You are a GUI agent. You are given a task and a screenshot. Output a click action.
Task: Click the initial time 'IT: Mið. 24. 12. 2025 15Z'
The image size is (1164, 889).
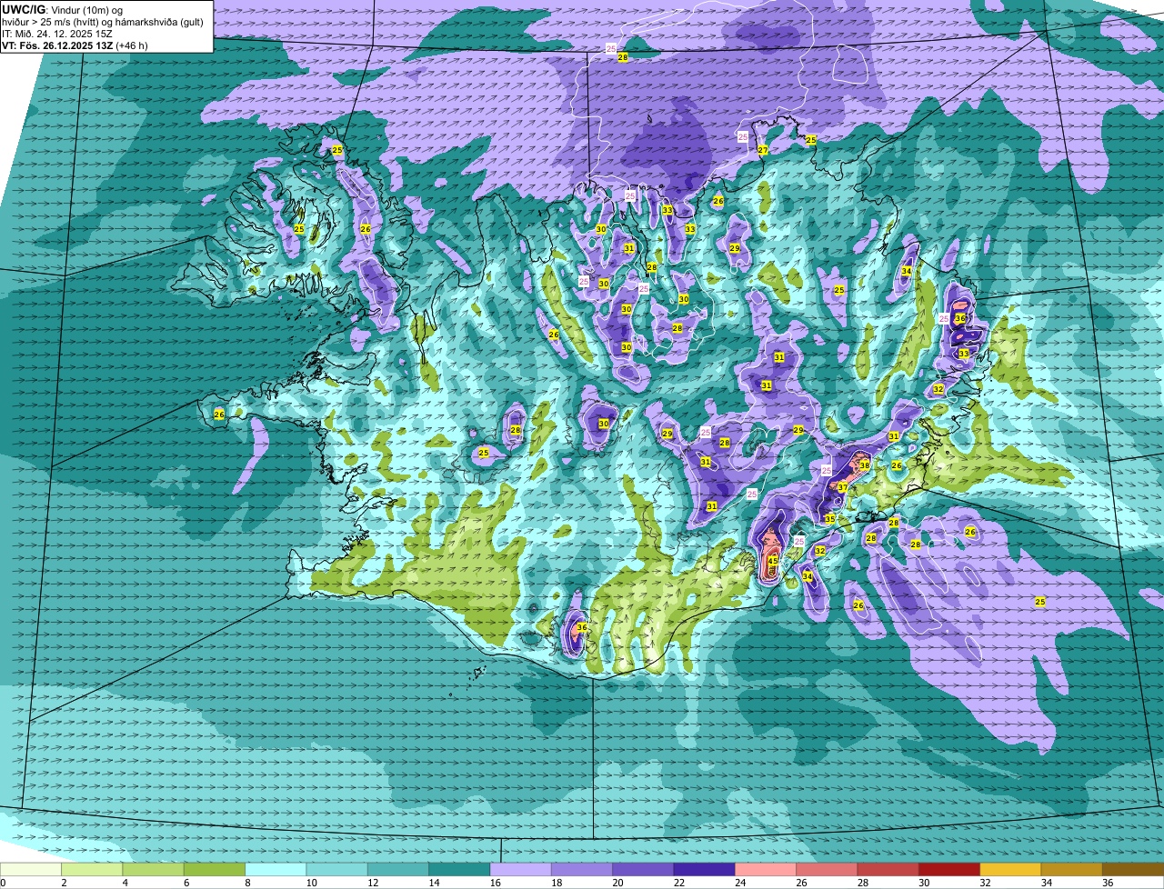(57, 33)
